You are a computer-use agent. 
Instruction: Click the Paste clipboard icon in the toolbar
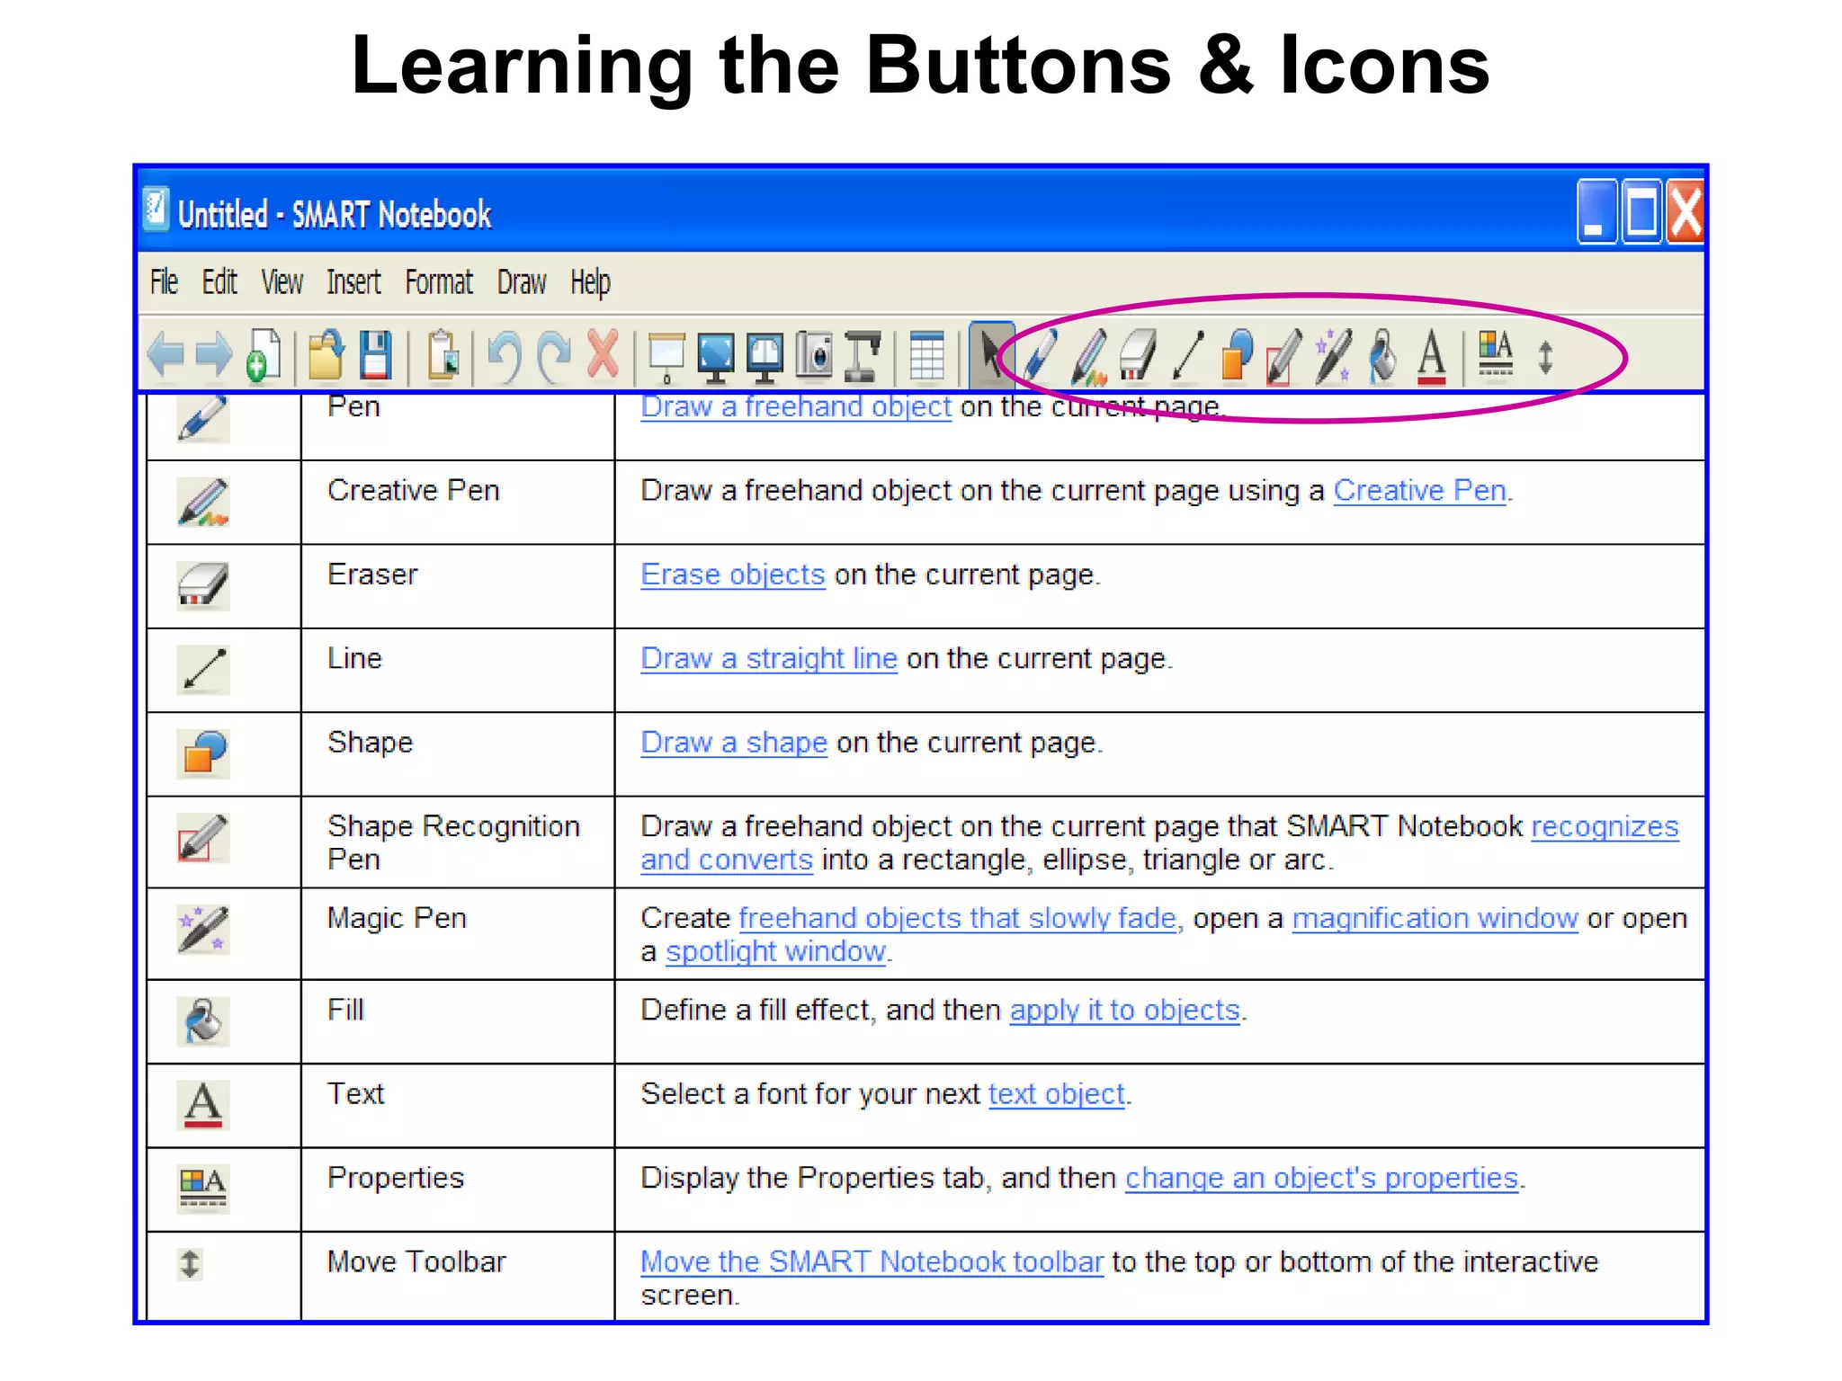pos(443,355)
